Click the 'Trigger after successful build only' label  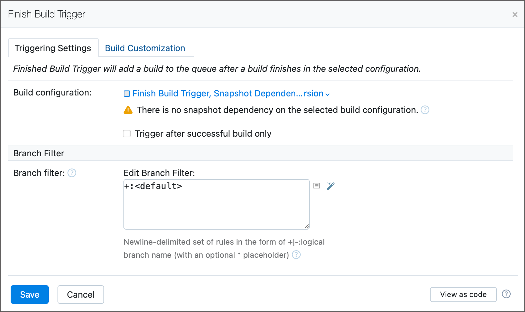click(203, 134)
